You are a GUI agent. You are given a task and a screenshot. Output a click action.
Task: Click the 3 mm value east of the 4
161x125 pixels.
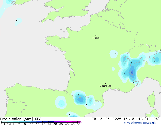coord(139,62)
